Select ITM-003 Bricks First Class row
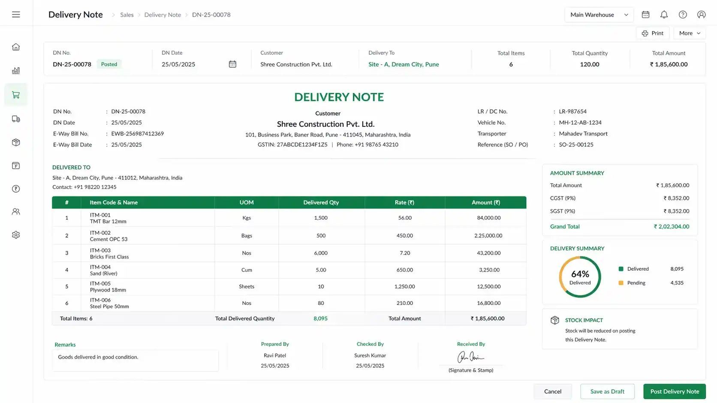Screen dimensions: 717x403 289,253
